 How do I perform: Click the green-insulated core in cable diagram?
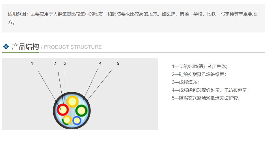[x=81, y=110]
